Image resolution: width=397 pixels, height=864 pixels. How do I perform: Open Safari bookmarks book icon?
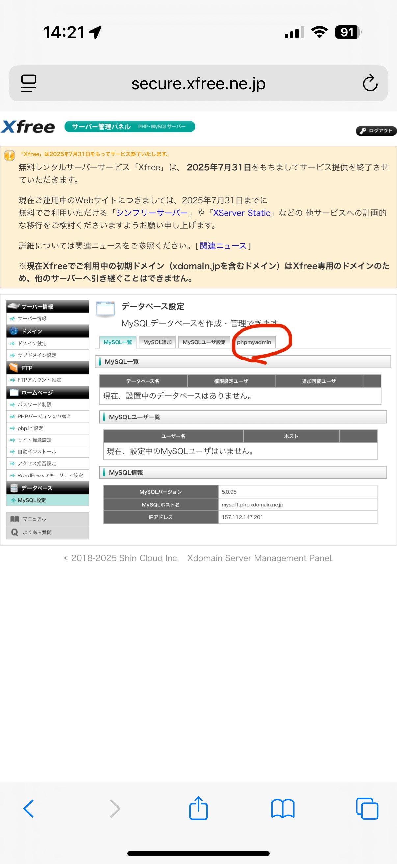(x=282, y=808)
